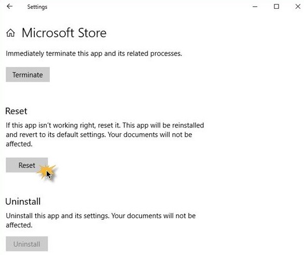Viewport: 304px width, 255px height.
Task: Maximize the Settings window
Action: [x=277, y=7]
